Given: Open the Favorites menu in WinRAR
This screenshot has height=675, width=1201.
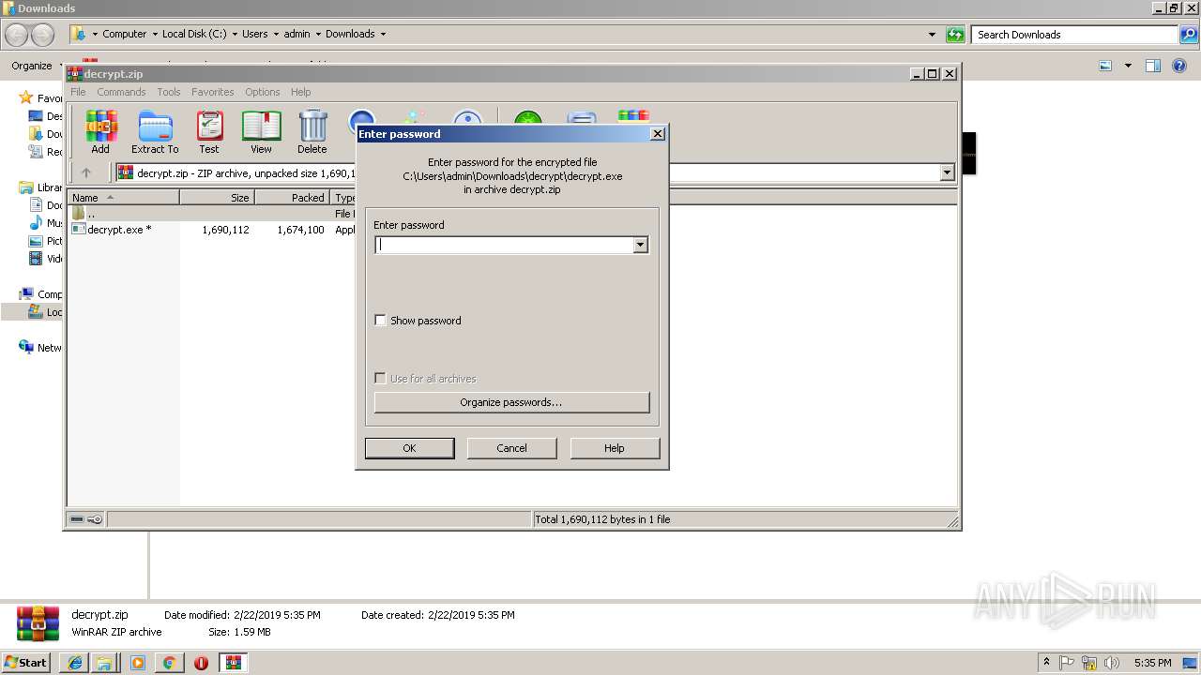Looking at the screenshot, I should 213,92.
